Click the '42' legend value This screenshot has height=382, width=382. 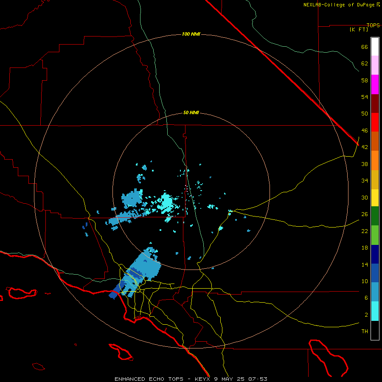[365, 147]
